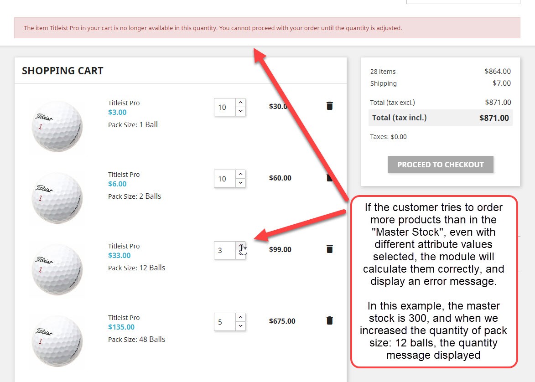The width and height of the screenshot is (535, 382).
Task: Select the $60.00 line total
Action: point(280,178)
